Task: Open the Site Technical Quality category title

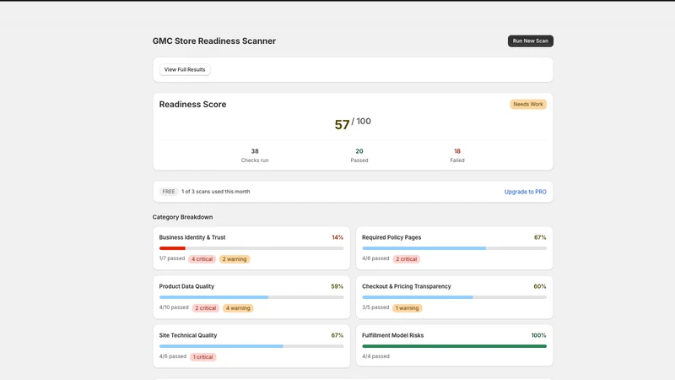Action: coord(187,335)
